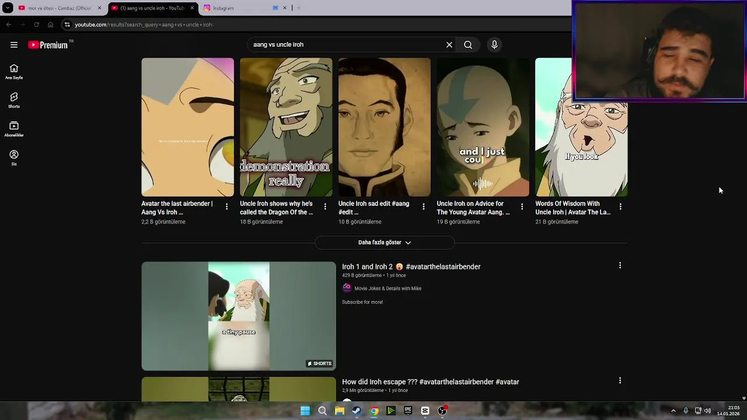Screen dimensions: 747x420
Task: Open 'Avatar the last airbender | Aang Vs Iroh' title
Action: (x=177, y=208)
